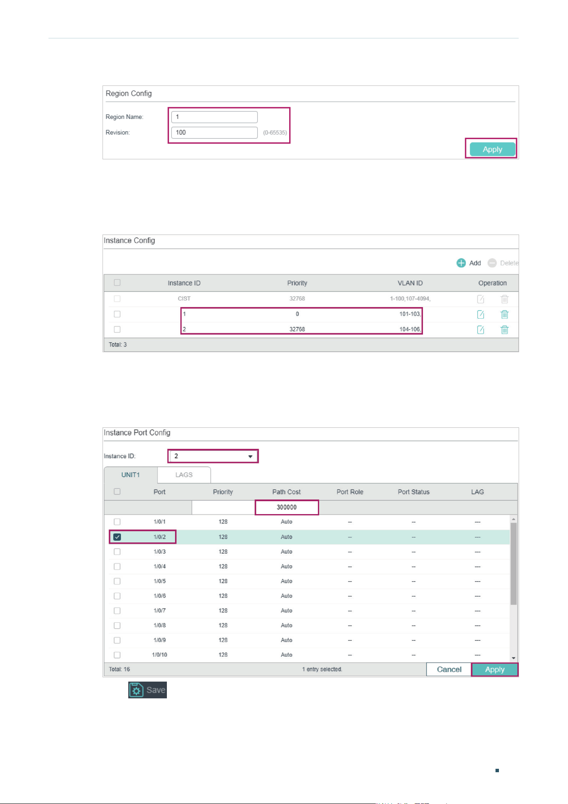The width and height of the screenshot is (568, 804).
Task: Click the Delete instance minus icon
Action: pyautogui.click(x=492, y=263)
